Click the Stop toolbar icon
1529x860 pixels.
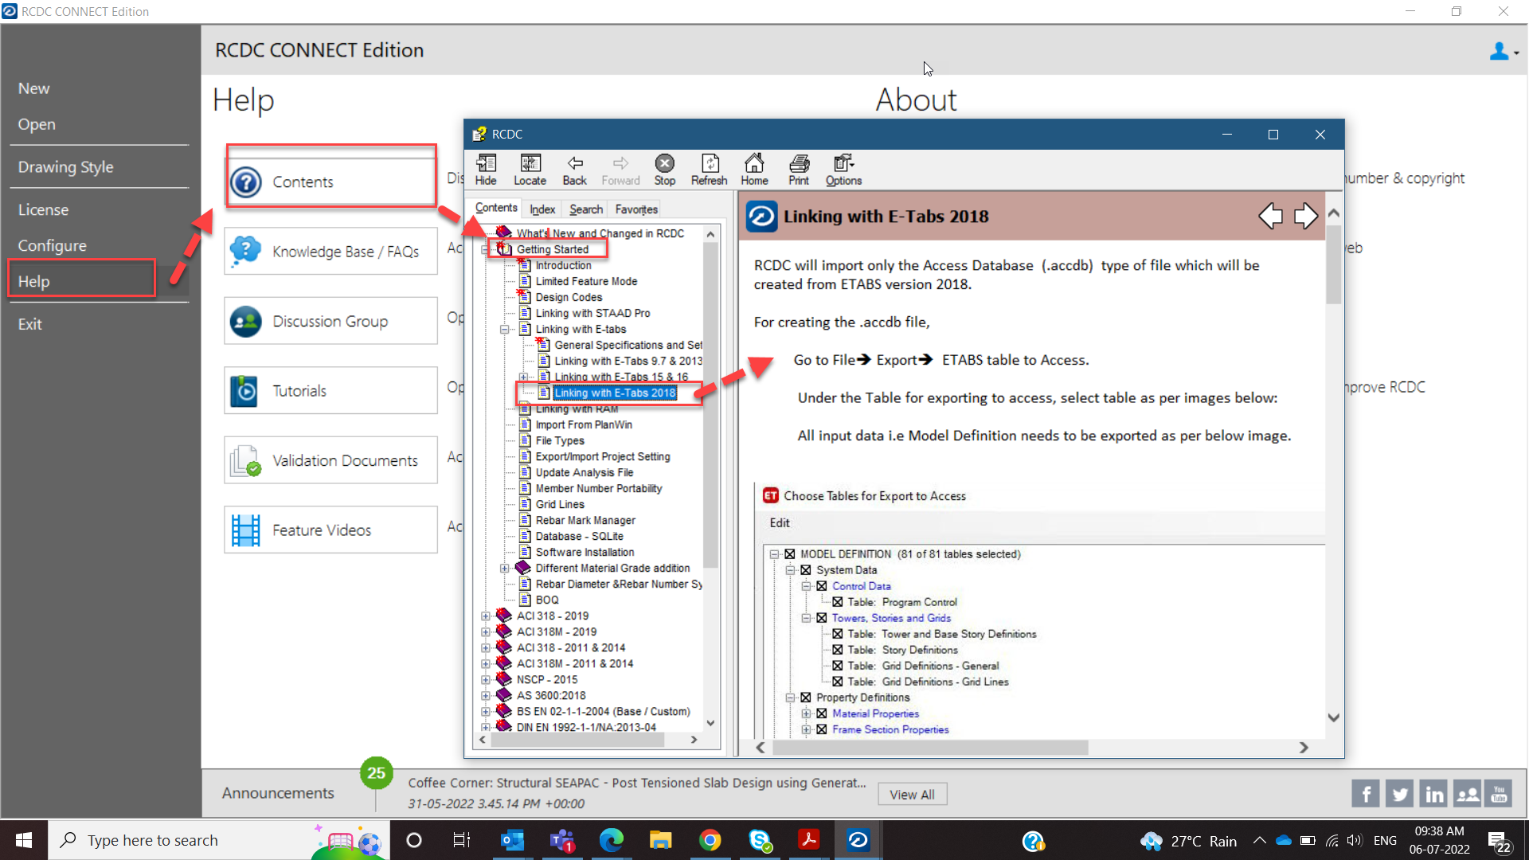pos(664,170)
